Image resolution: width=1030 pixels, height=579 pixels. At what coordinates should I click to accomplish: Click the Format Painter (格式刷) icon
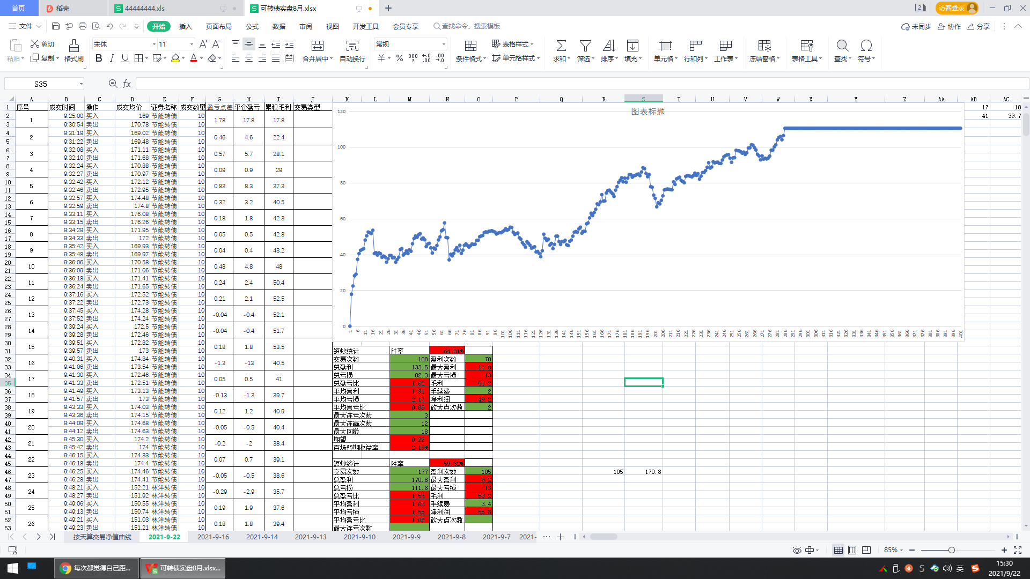click(73, 46)
